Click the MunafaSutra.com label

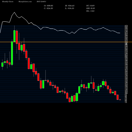[x=25, y=2]
